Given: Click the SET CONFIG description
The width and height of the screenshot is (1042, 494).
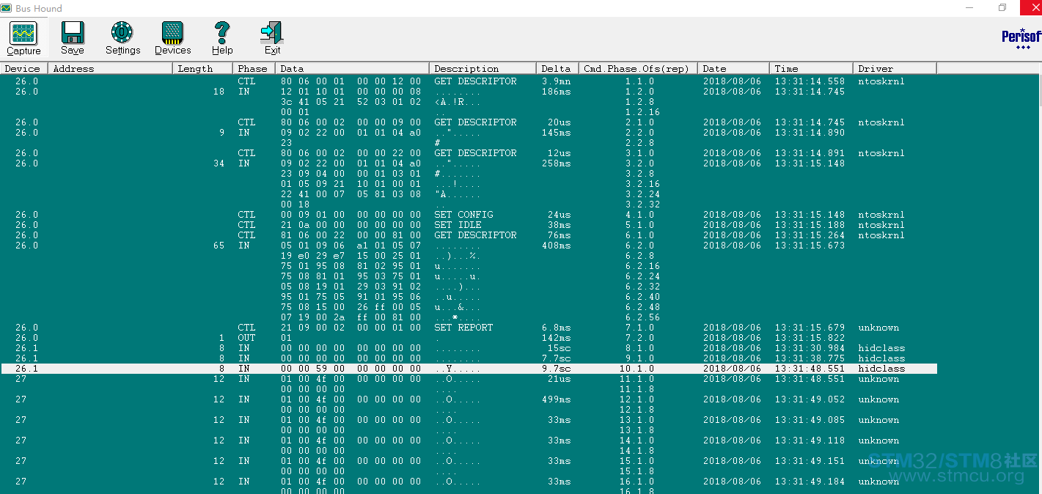Looking at the screenshot, I should click(463, 215).
